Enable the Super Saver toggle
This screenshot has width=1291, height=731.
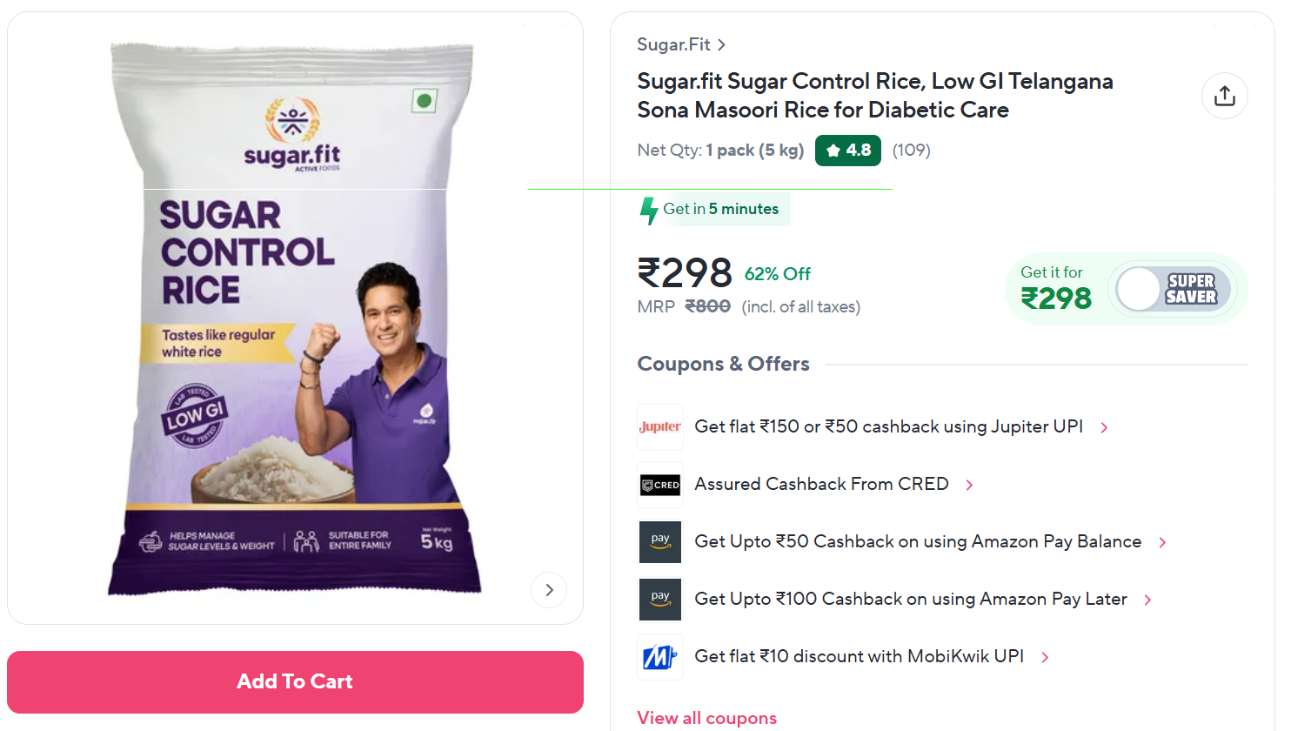1173,289
